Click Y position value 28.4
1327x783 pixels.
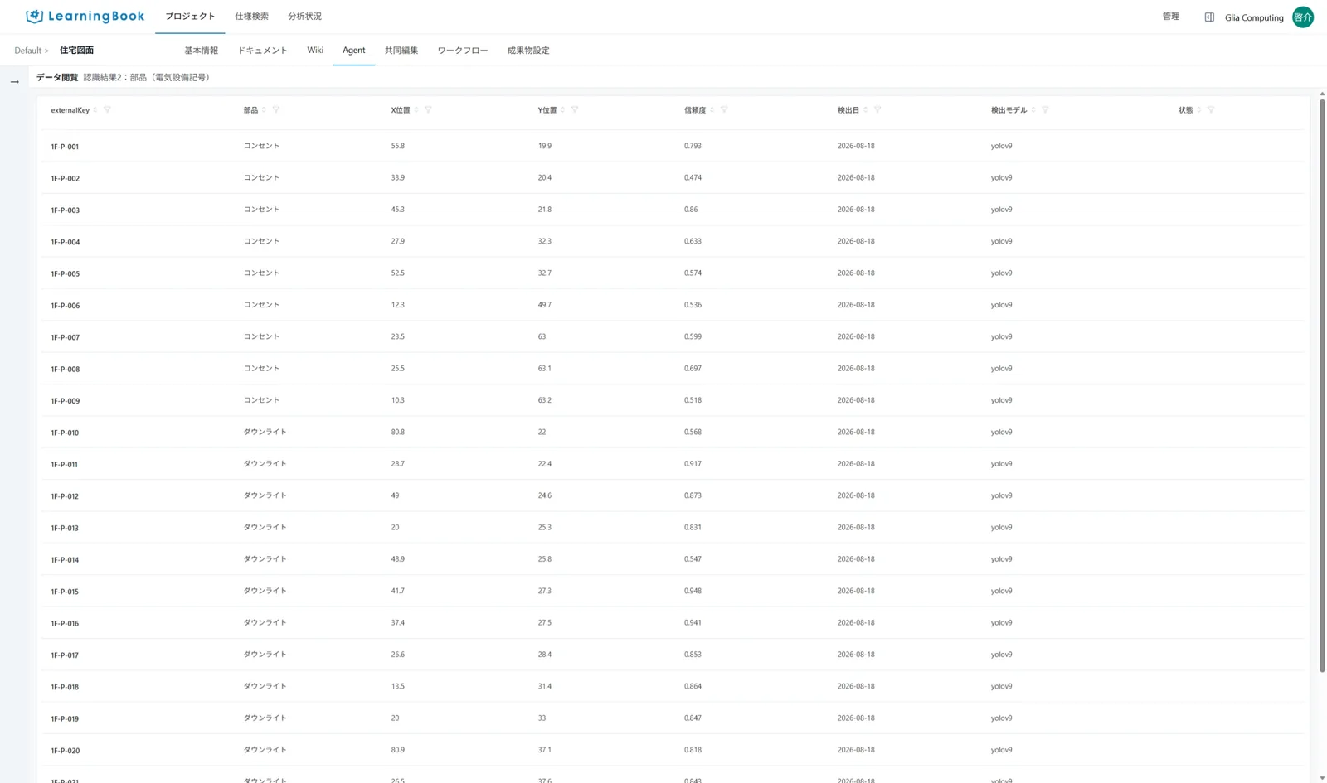pos(544,655)
